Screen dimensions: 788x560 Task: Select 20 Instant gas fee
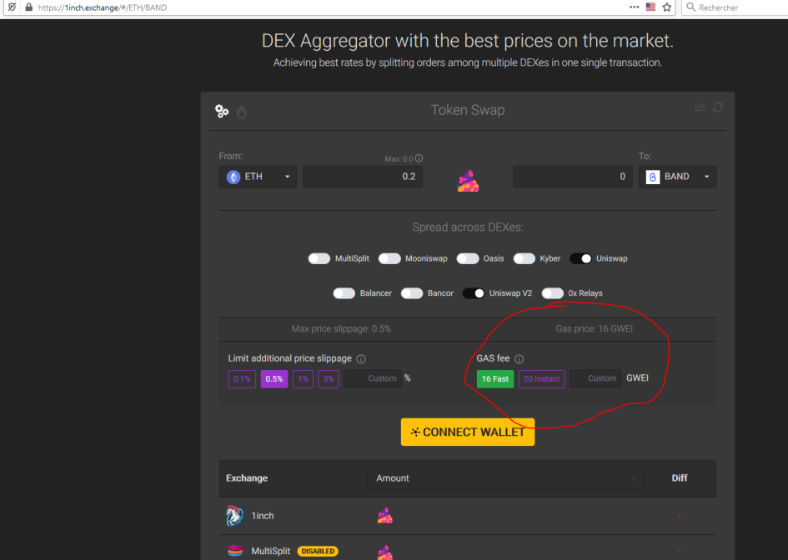click(x=541, y=378)
